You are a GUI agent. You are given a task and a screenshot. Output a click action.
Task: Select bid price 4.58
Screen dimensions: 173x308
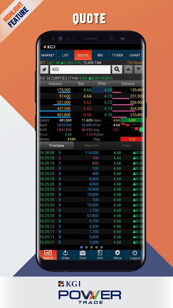coord(87,115)
